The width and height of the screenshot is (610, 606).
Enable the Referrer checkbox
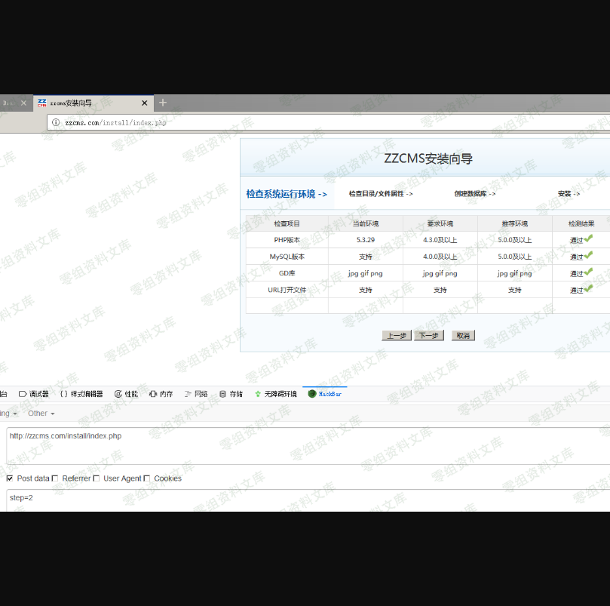[54, 478]
